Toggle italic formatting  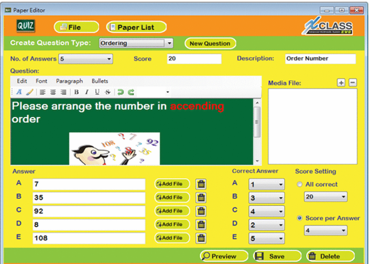[x=87, y=92]
